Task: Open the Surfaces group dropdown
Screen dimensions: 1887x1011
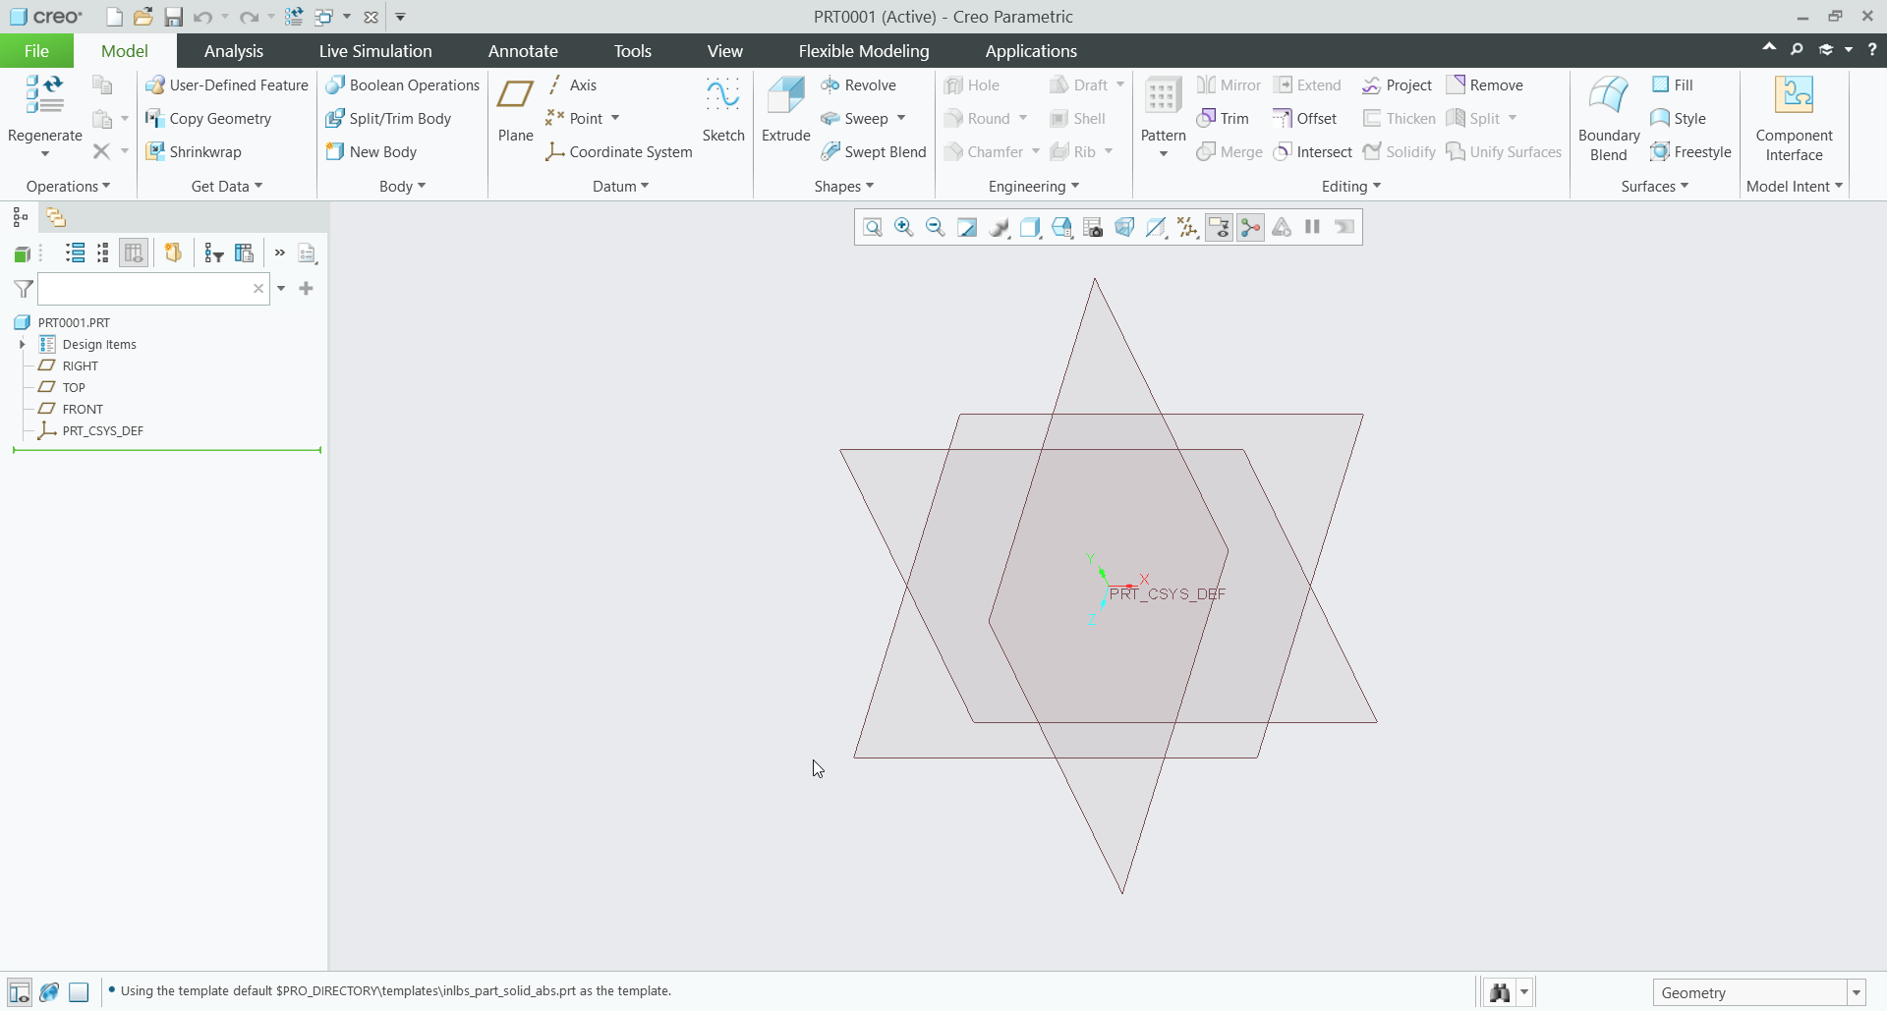Action: [1654, 186]
